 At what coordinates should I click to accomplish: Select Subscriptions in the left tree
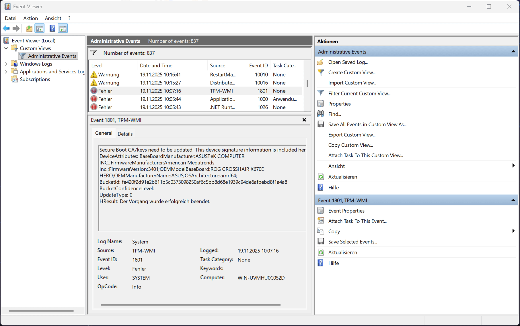[35, 79]
